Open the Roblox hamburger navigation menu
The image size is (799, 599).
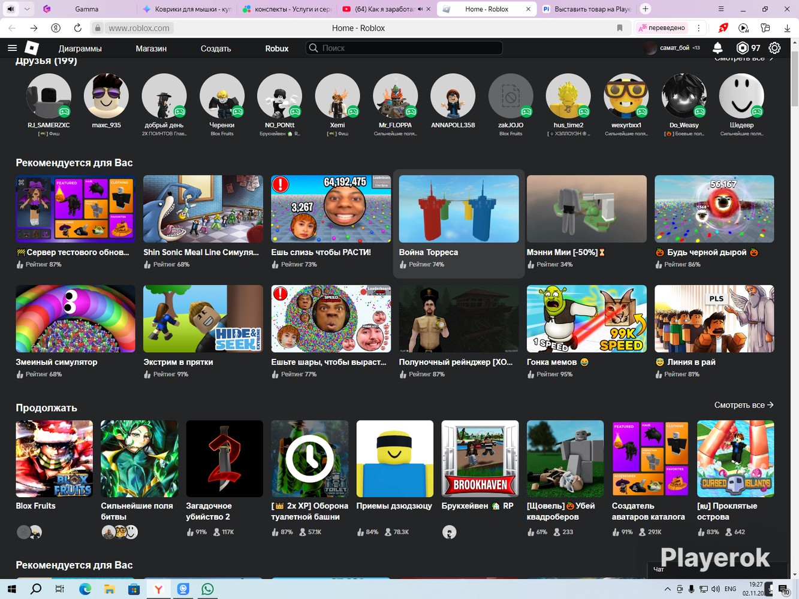(x=12, y=48)
